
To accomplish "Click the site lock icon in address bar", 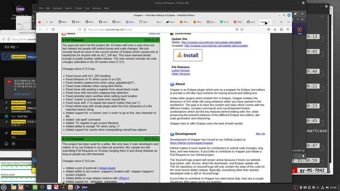I will coord(85,30).
